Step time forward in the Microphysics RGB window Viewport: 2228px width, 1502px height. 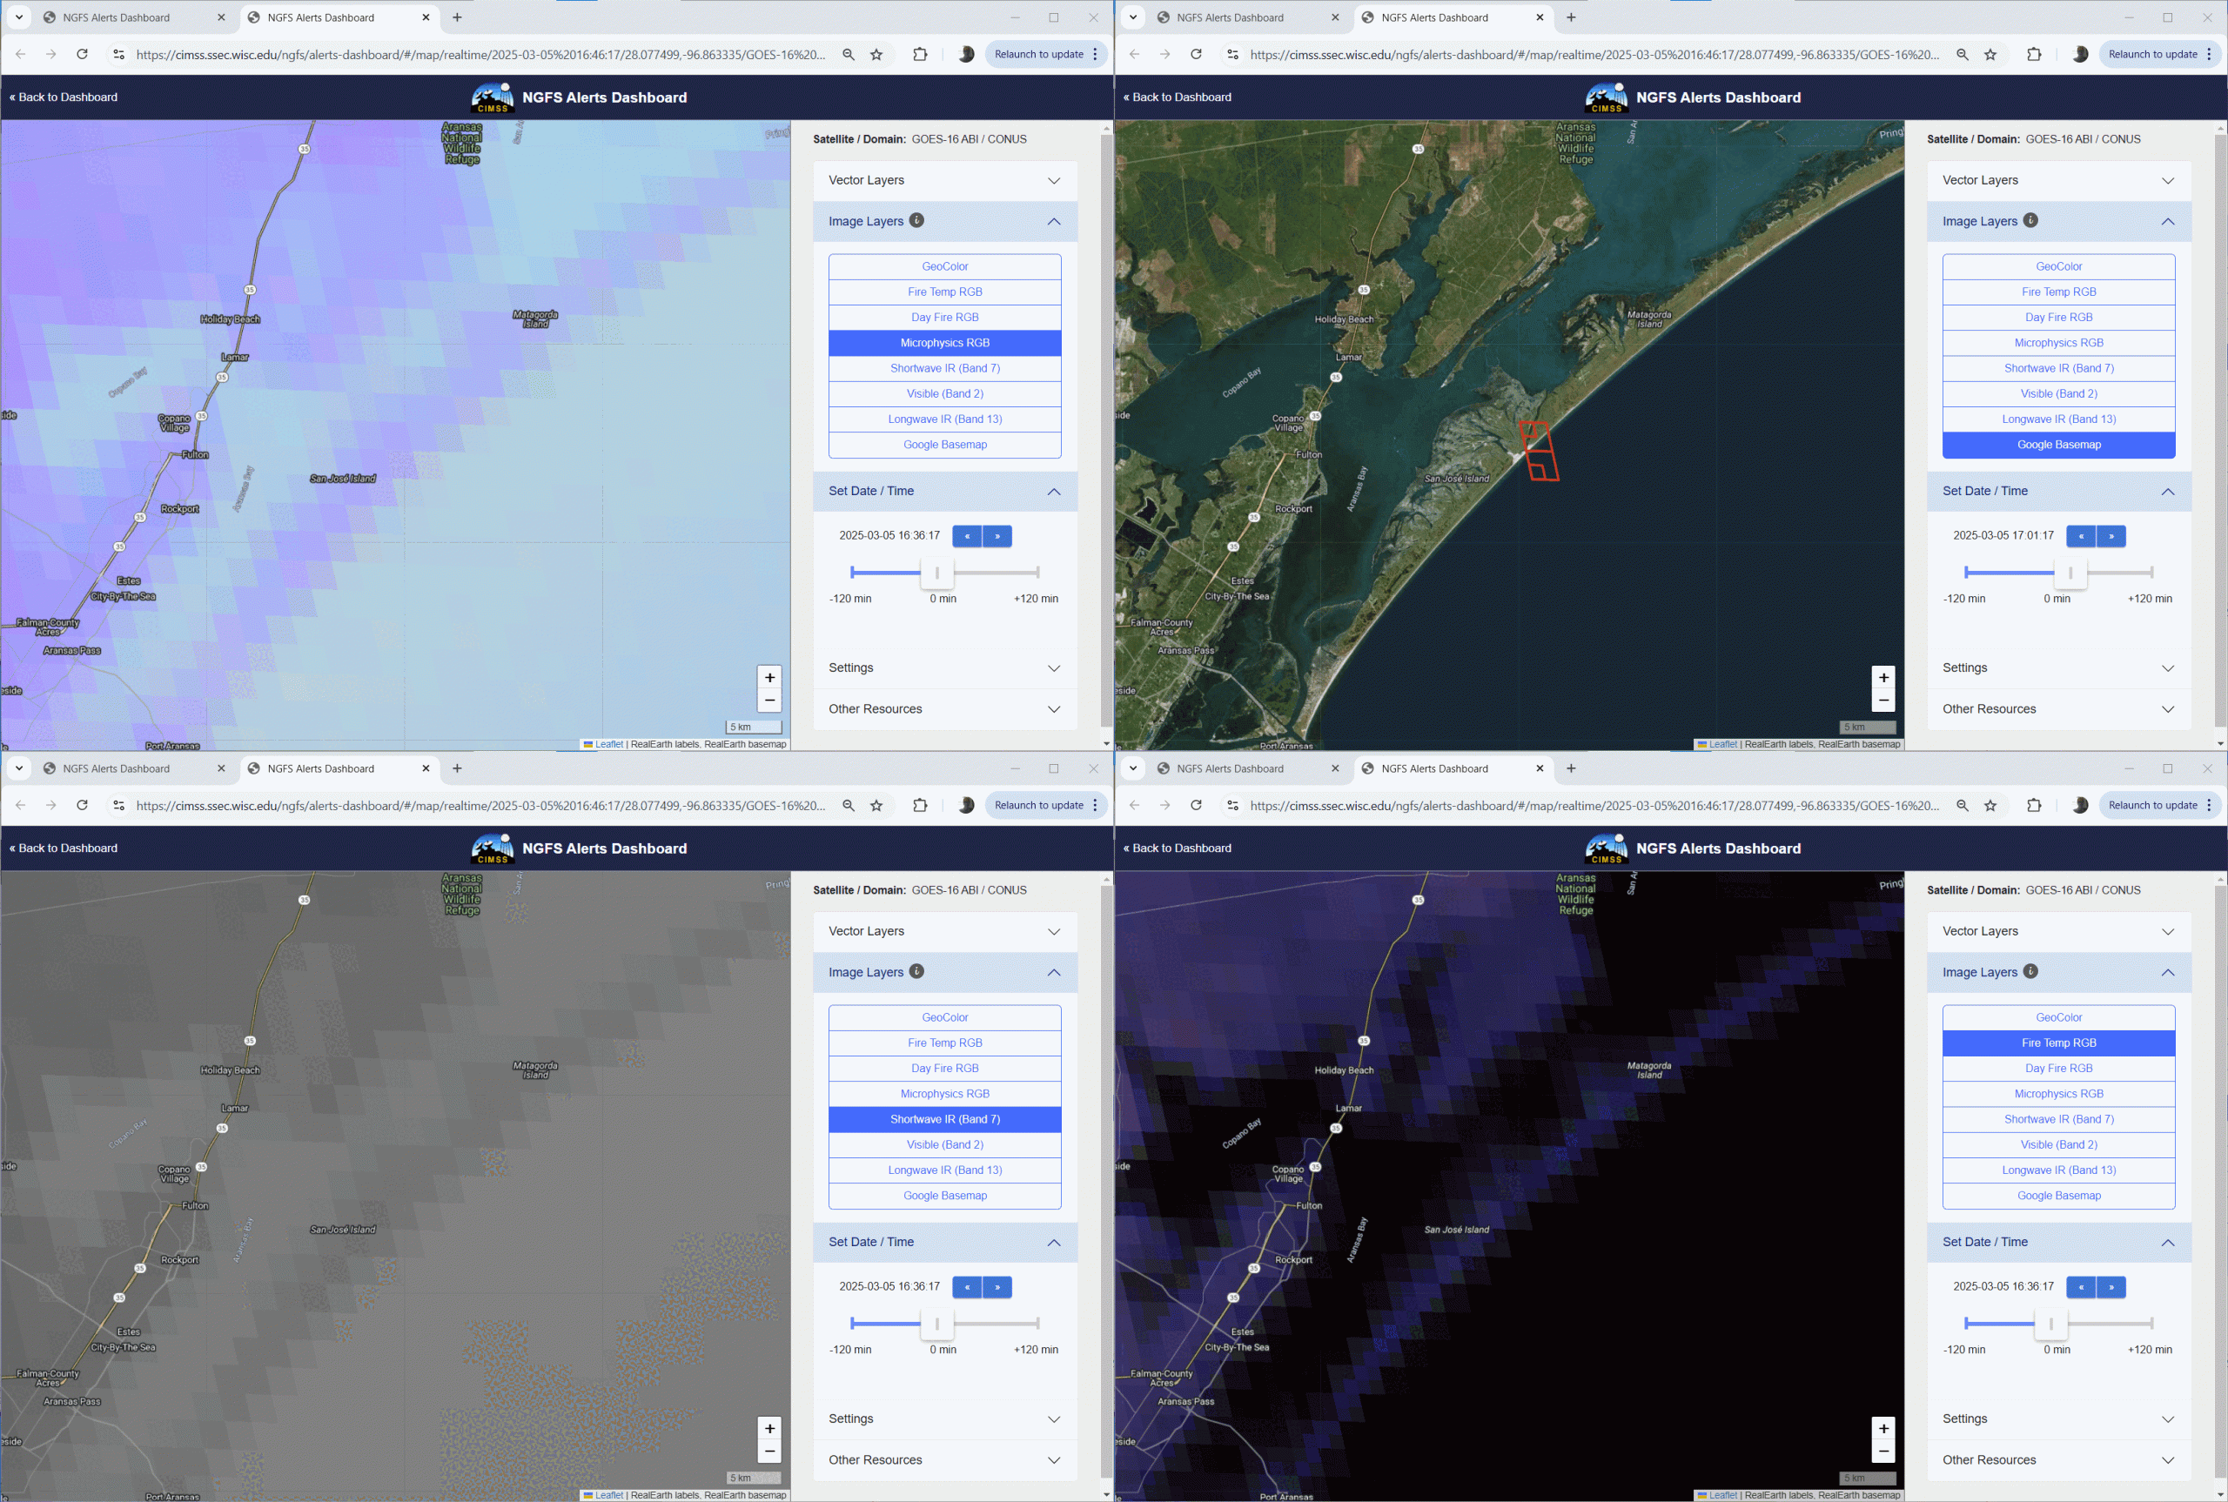(x=997, y=536)
